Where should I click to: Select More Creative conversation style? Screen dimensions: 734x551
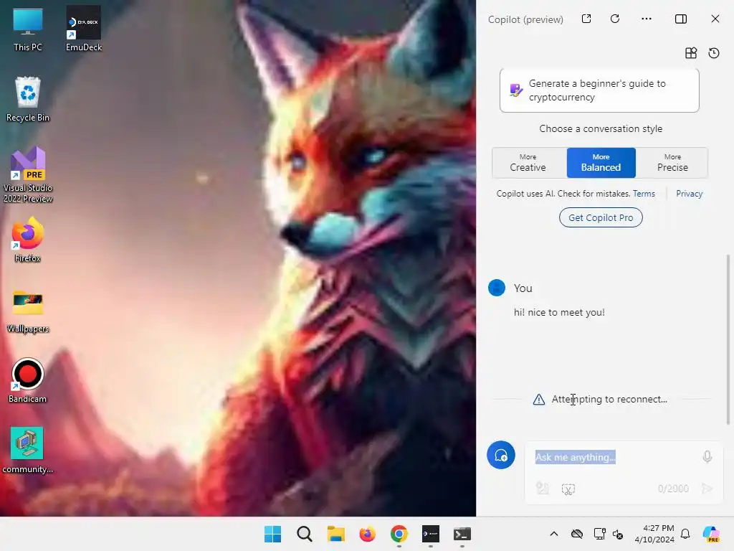tap(528, 163)
